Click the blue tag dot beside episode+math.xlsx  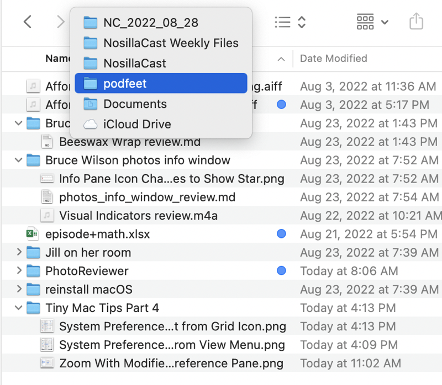282,234
